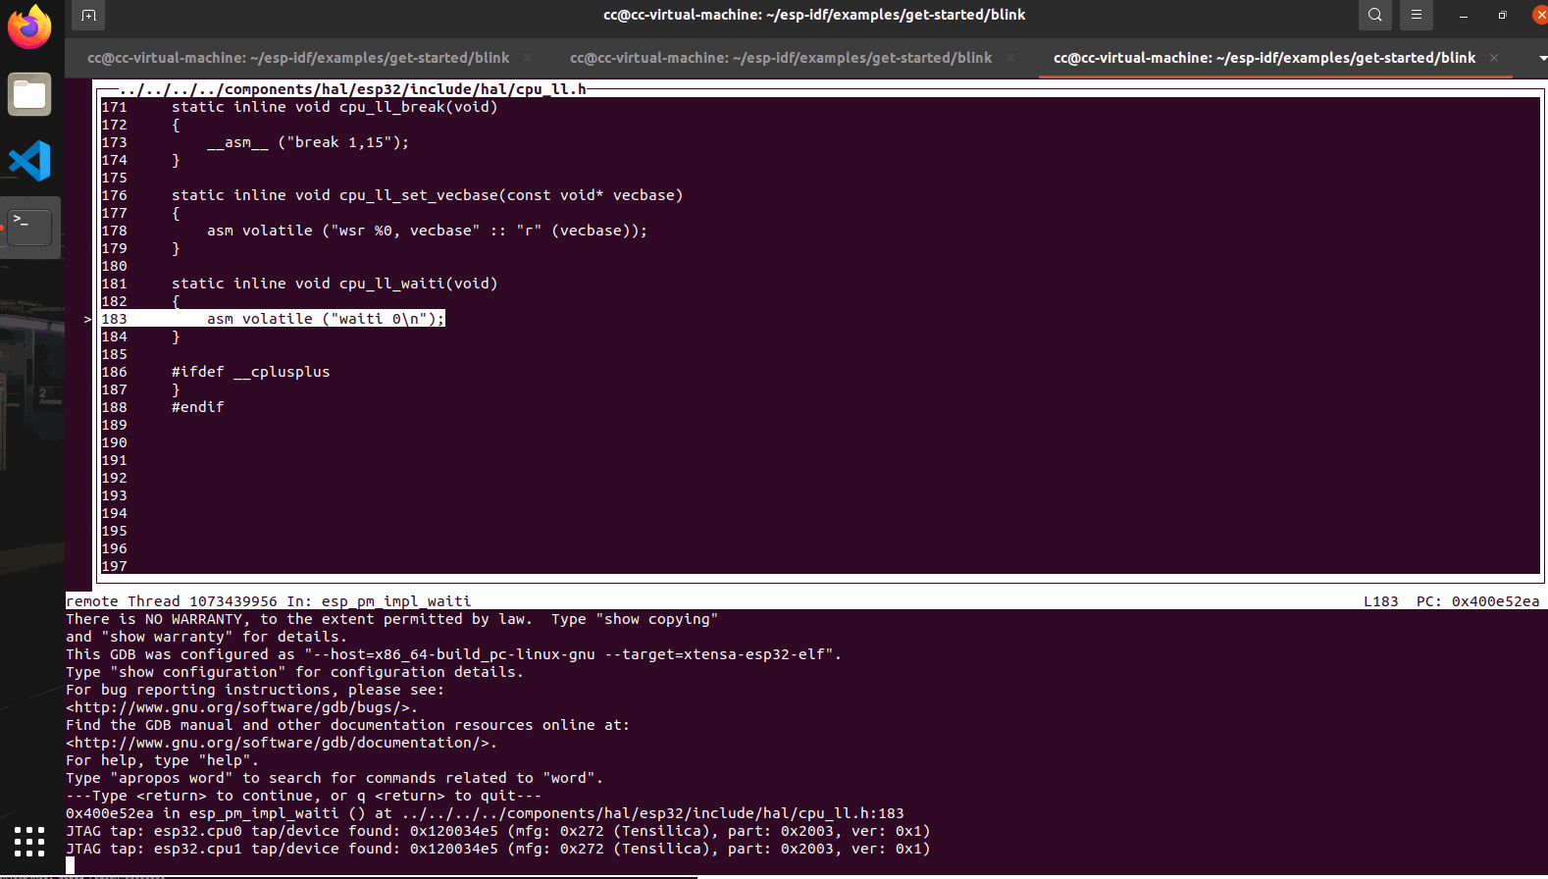Open a new terminal tab button
1548x879 pixels.
(88, 15)
